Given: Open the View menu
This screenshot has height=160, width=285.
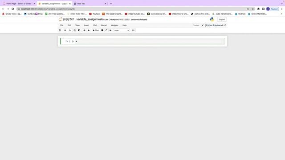Looking at the screenshot, I should point(77,25).
